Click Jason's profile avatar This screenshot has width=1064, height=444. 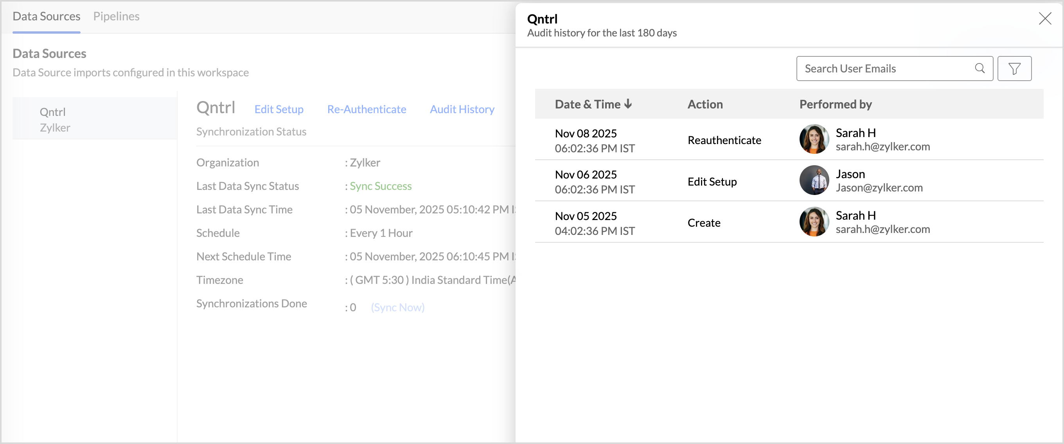814,180
